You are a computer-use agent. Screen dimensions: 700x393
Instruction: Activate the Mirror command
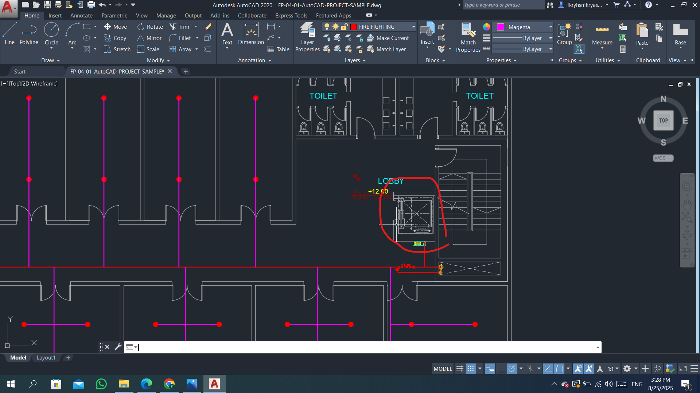click(149, 38)
